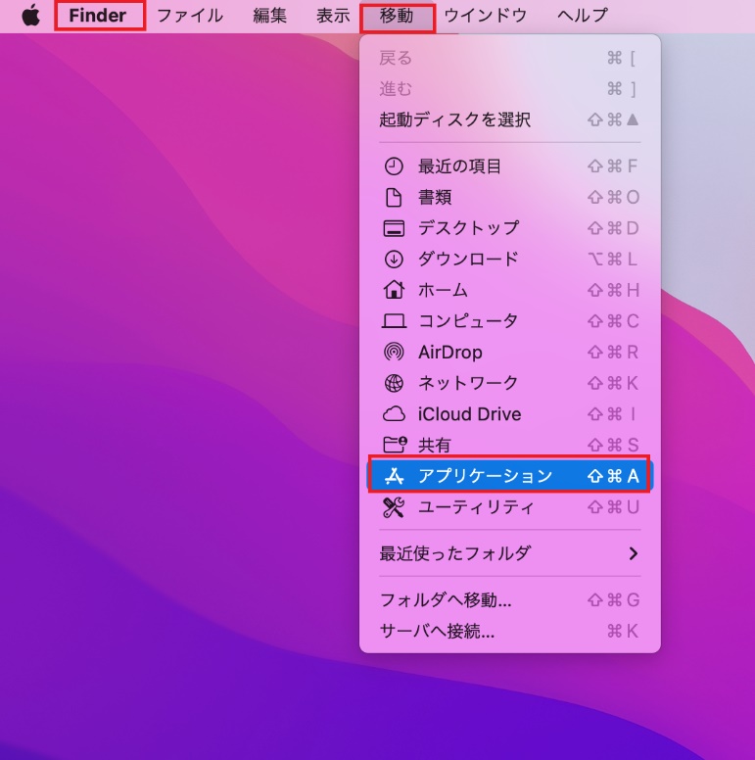
Task: Select 起動ディスクを選択 menu item
Action: (x=509, y=119)
